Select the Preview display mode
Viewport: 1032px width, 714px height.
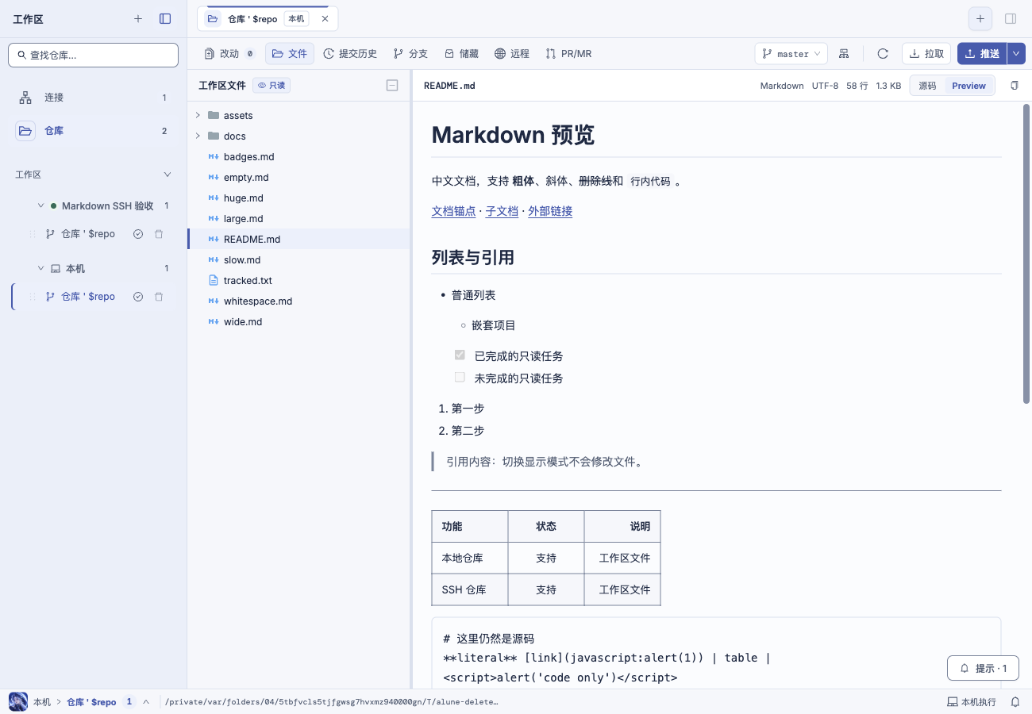[968, 86]
